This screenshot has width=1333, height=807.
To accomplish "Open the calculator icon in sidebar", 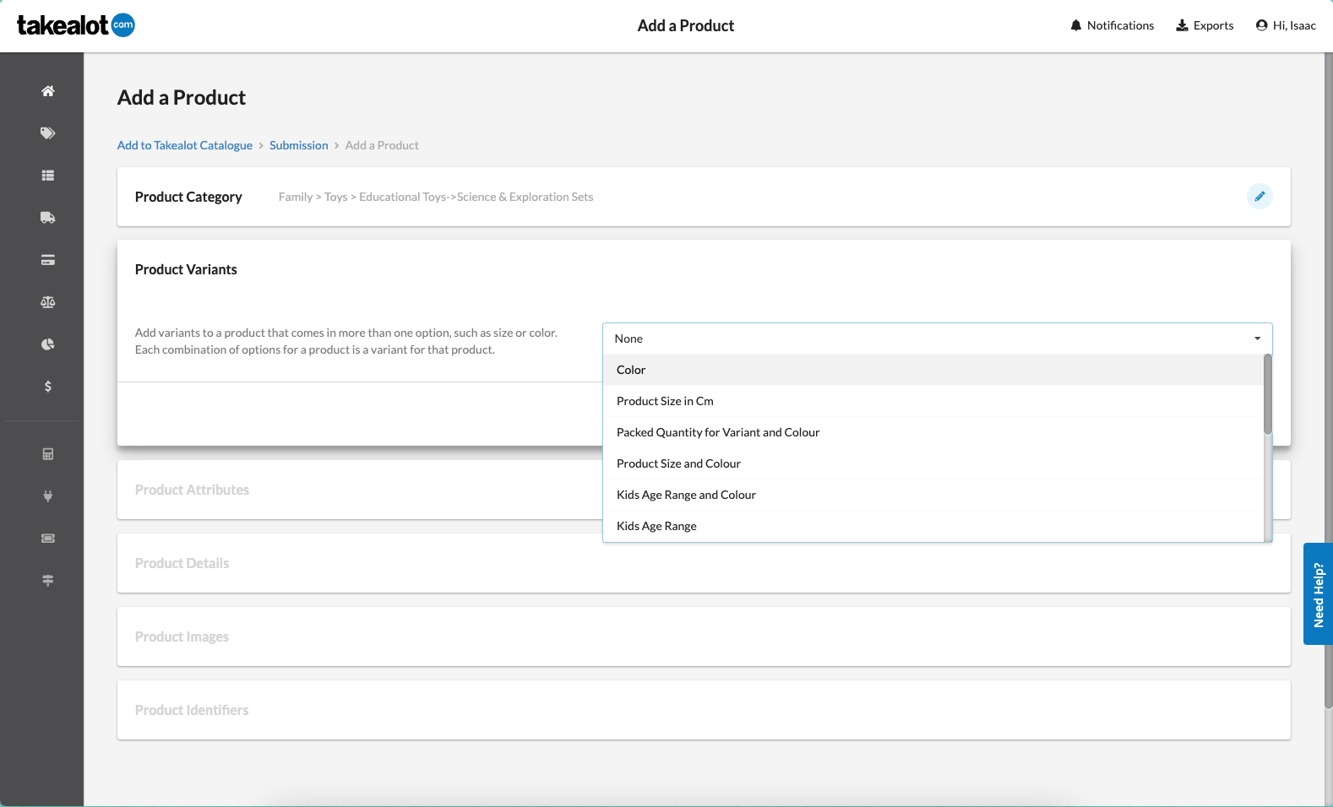I will (x=48, y=454).
